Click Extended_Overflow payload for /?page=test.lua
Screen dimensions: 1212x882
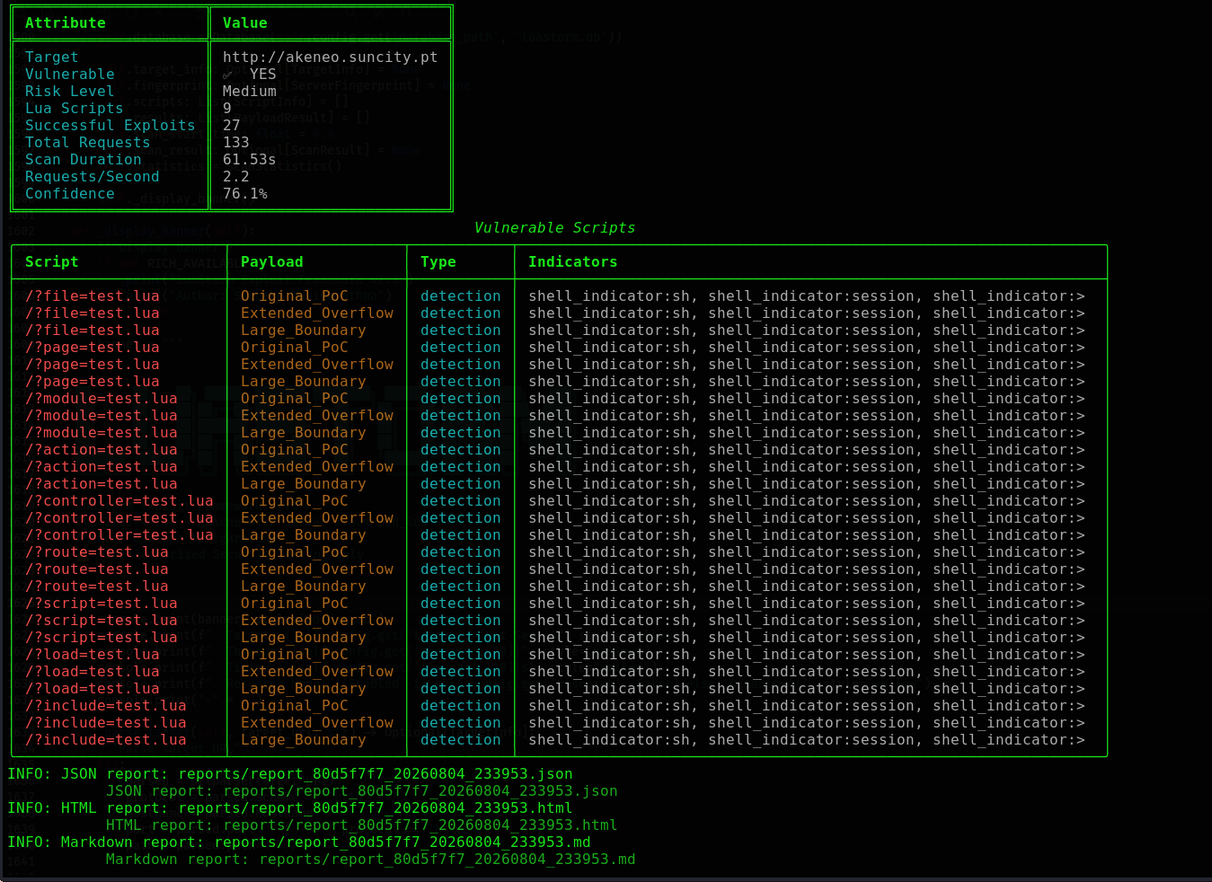click(316, 364)
